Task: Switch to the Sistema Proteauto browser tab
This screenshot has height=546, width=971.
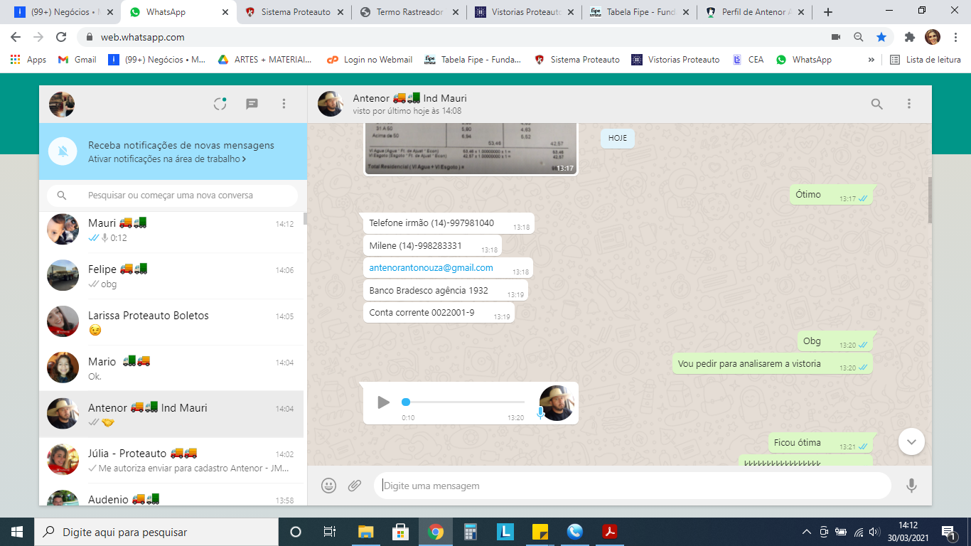Action: tap(294, 12)
